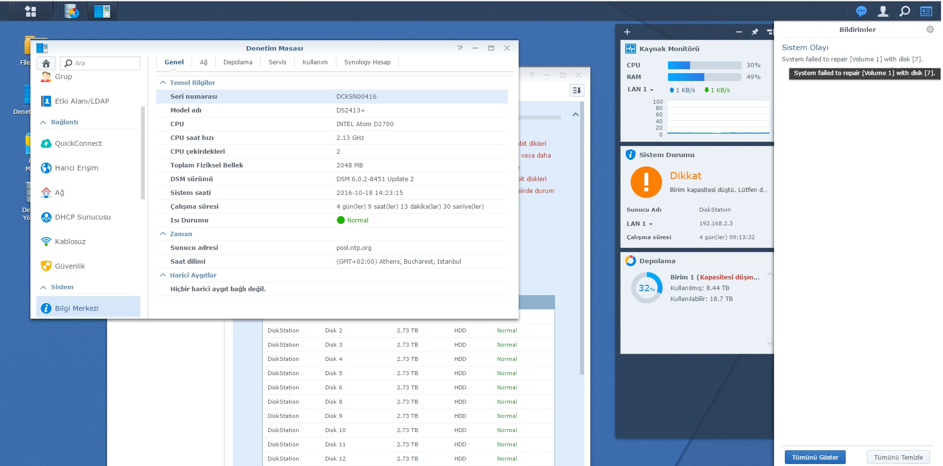This screenshot has width=943, height=466.
Task: Collapse the Zaman section
Action: [163, 234]
